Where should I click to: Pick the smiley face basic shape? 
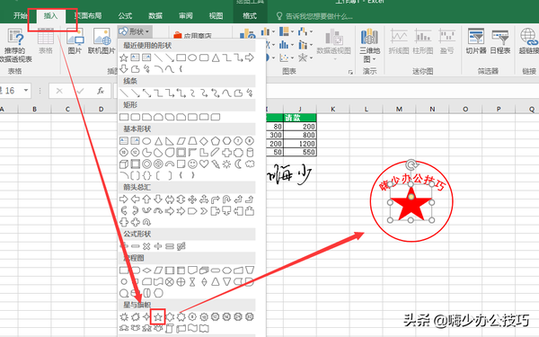click(192, 164)
